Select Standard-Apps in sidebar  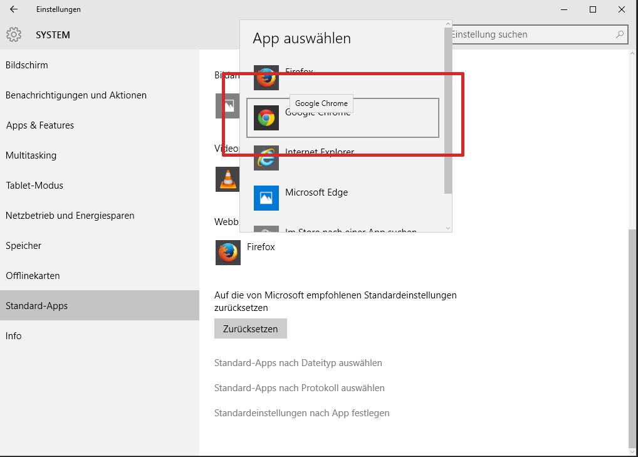[100, 306]
